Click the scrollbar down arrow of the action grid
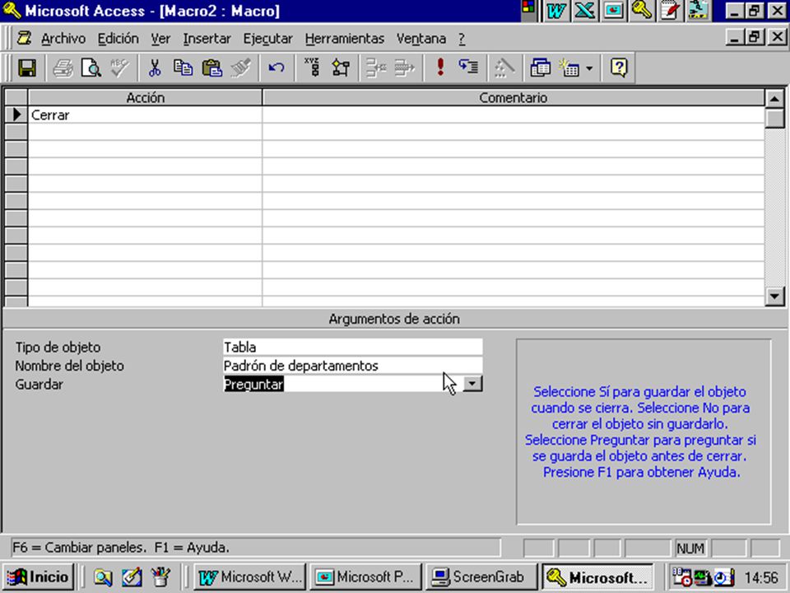790x593 pixels. tap(774, 296)
